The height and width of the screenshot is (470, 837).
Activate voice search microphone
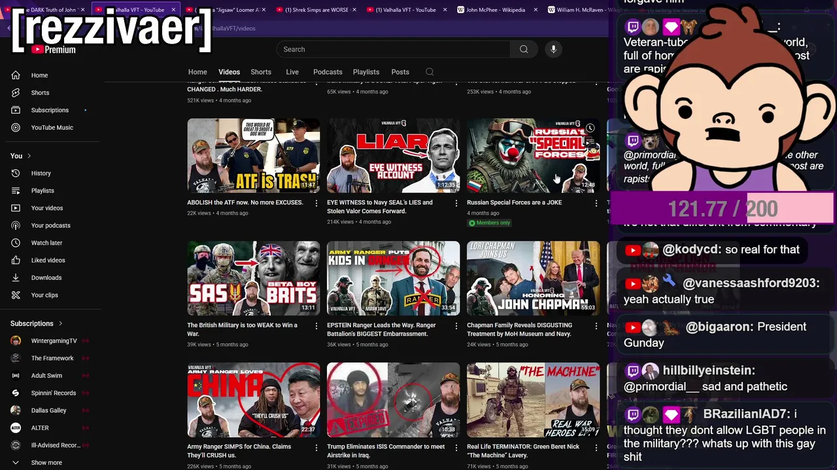pos(553,49)
